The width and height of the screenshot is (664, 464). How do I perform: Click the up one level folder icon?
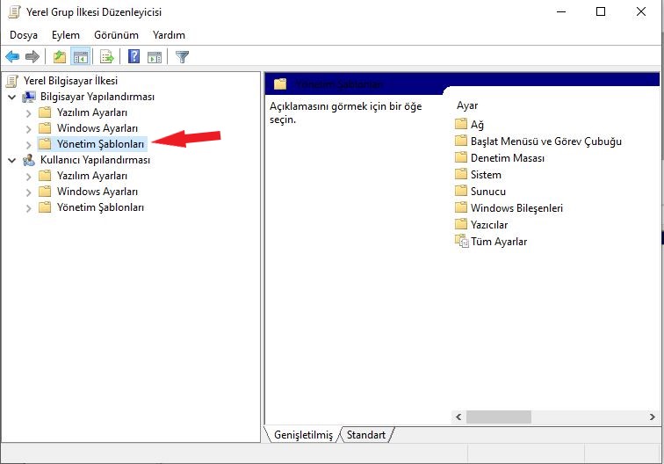(x=60, y=56)
